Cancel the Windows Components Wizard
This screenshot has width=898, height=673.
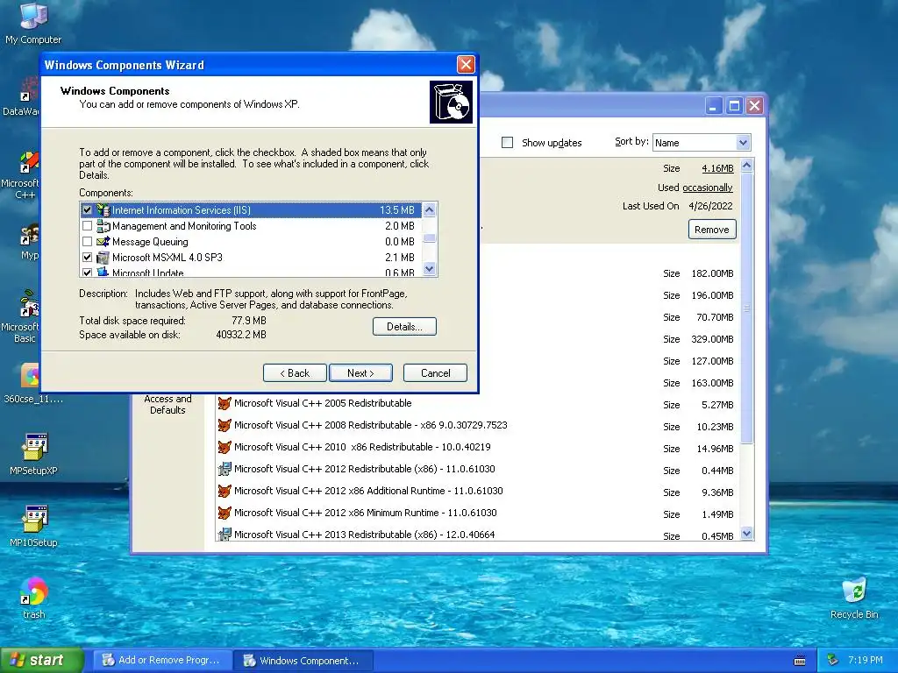click(x=435, y=373)
